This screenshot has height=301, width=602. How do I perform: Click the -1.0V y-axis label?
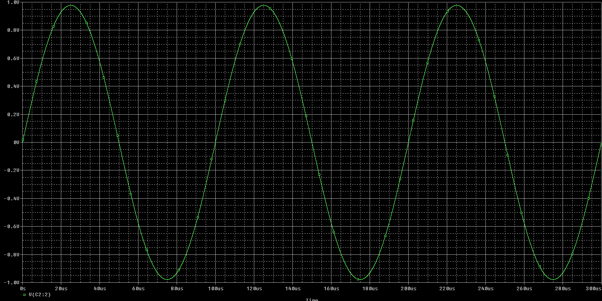[12, 283]
